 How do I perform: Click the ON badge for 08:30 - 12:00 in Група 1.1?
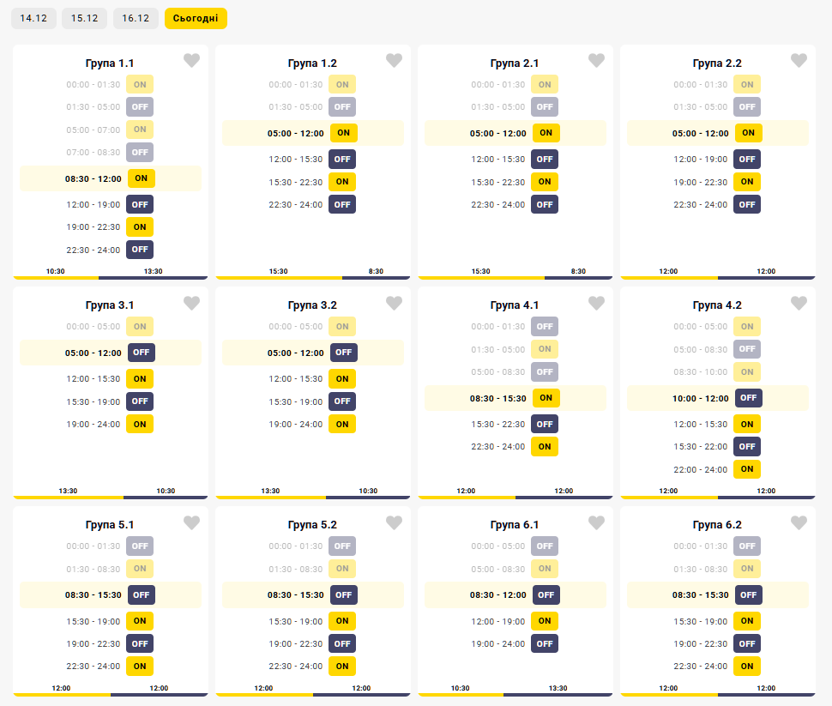click(x=141, y=178)
